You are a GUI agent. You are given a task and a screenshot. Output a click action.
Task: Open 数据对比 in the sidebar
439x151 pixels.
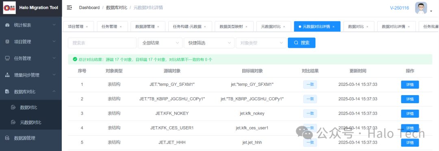[x=31, y=108]
